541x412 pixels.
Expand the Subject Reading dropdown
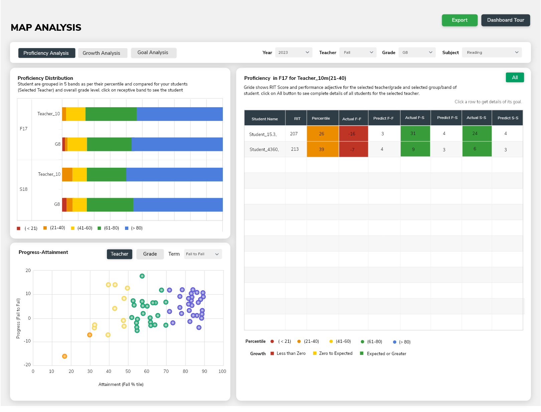(492, 52)
